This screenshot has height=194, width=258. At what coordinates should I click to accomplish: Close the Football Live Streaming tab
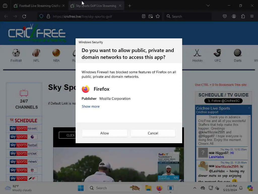click(x=63, y=6)
